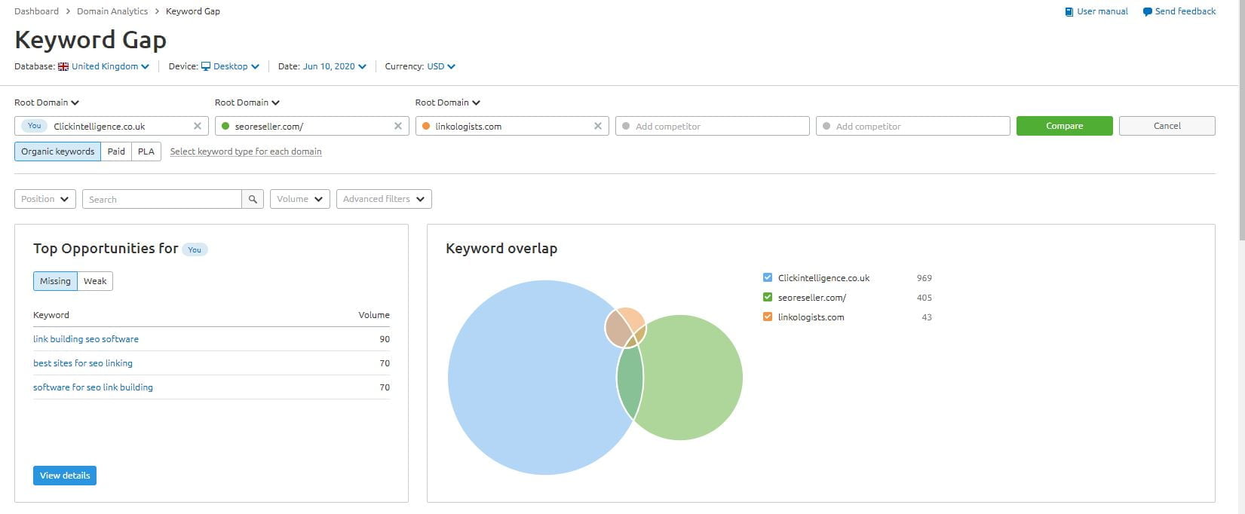1245x514 pixels.
Task: Remove linkologists.com domain with X icon
Action: click(598, 126)
